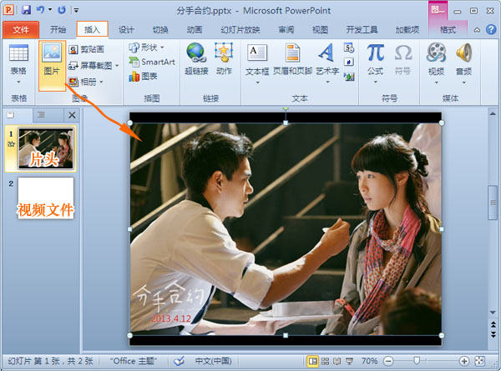
Task: Switch to the outline pane tab
Action: point(41,115)
